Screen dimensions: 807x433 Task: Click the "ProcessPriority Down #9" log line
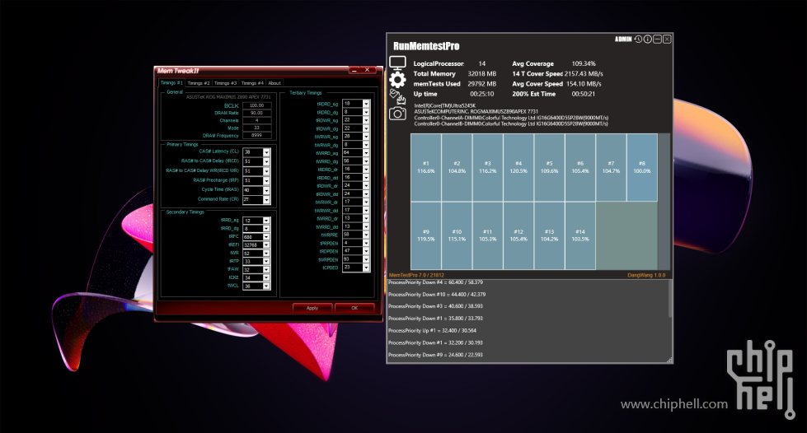435,355
